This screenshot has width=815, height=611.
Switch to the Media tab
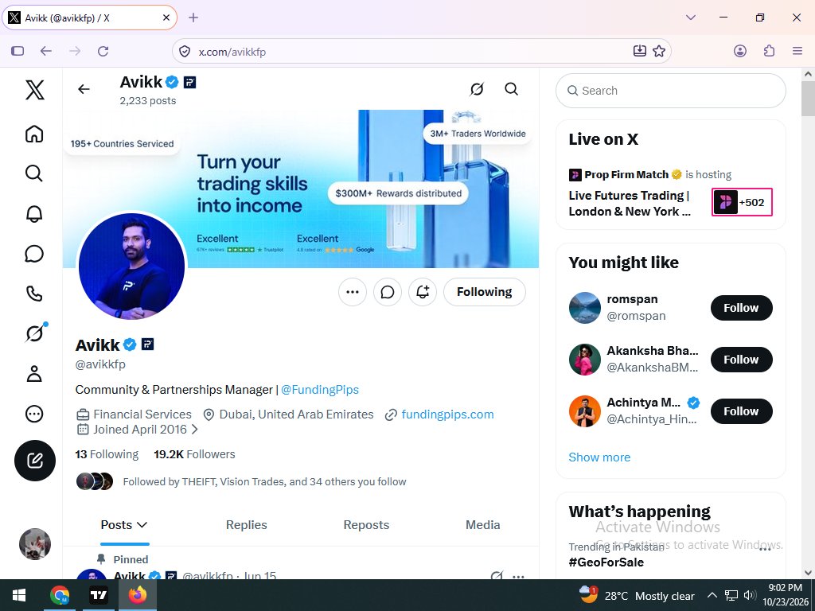pyautogui.click(x=483, y=525)
